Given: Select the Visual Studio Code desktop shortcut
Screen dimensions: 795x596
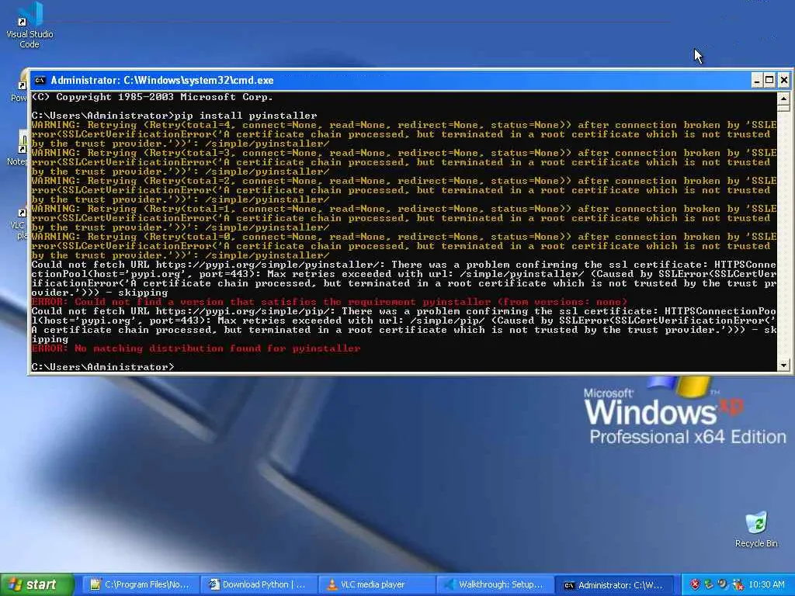Looking at the screenshot, I should click(x=30, y=26).
